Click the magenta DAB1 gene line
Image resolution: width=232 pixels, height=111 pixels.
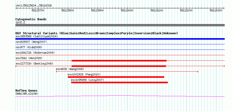click(120, 96)
